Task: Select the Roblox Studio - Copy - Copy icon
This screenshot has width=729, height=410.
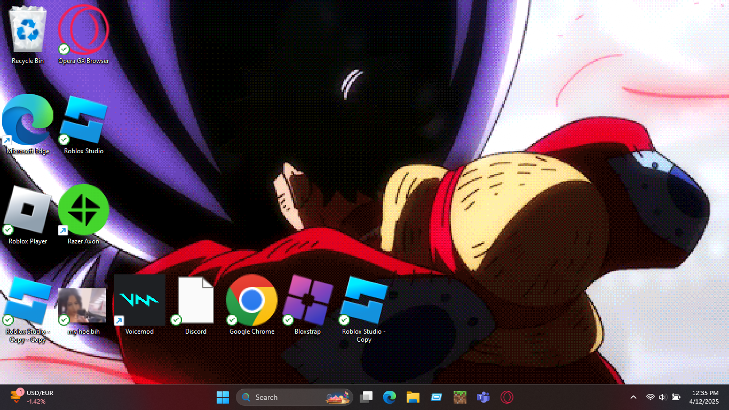Action: pyautogui.click(x=28, y=310)
